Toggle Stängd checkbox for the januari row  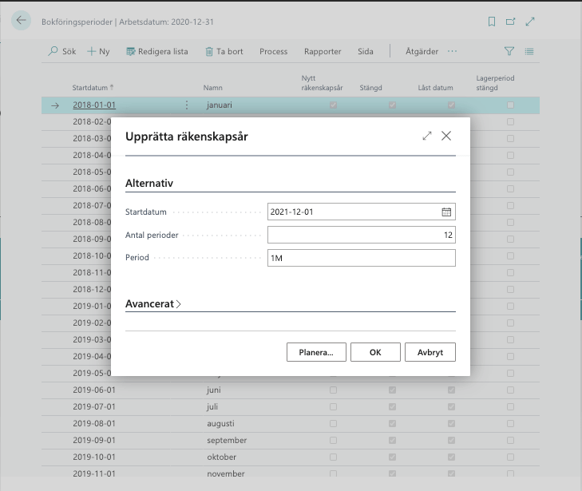coord(392,105)
